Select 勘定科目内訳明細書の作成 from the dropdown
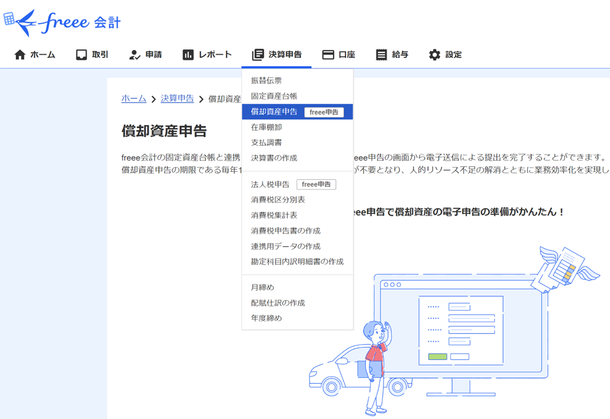 coord(297,261)
